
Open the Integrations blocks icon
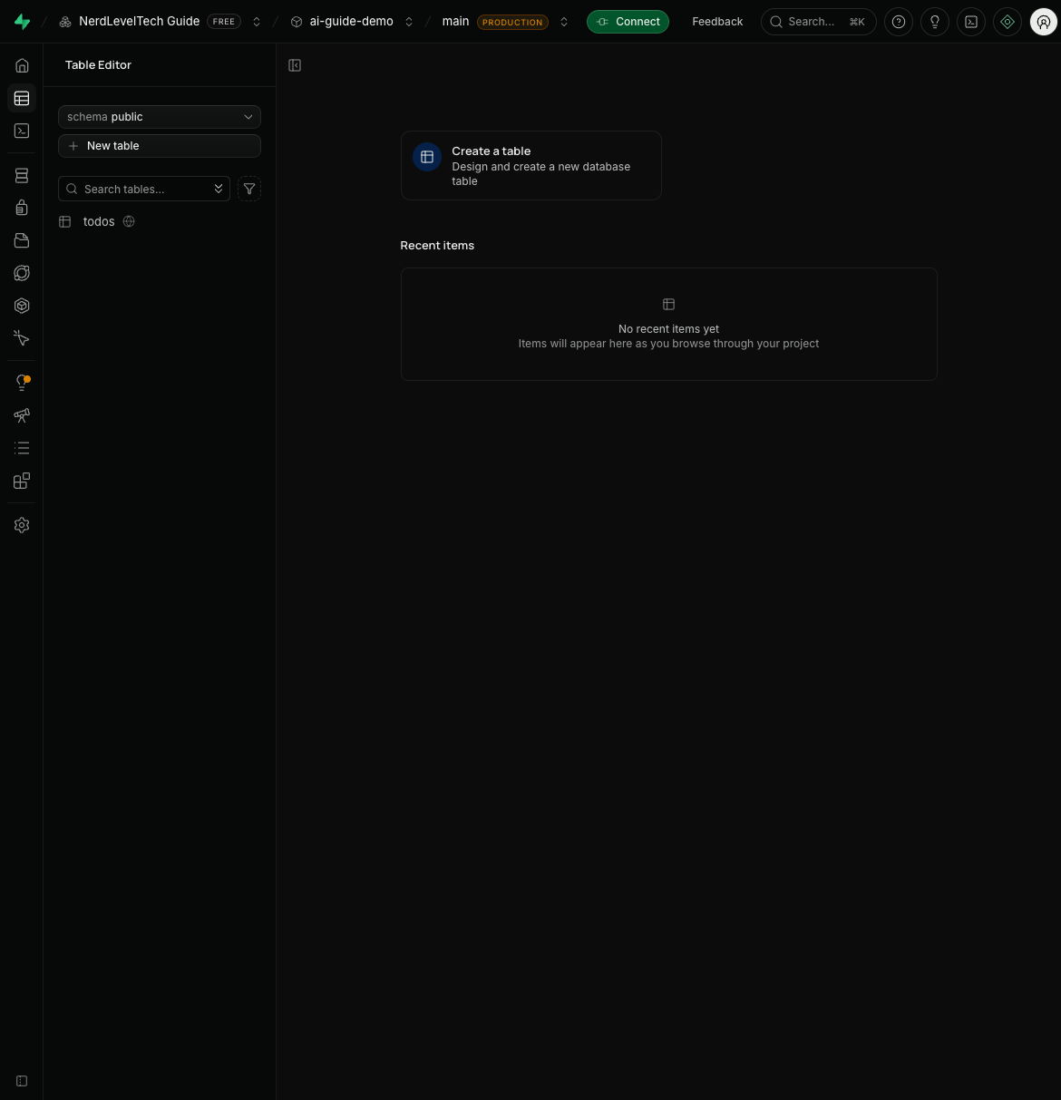(22, 481)
